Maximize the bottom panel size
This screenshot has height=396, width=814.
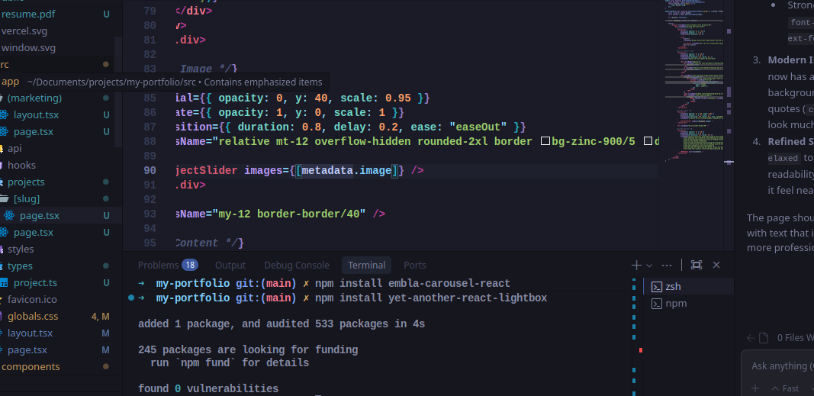tap(697, 266)
